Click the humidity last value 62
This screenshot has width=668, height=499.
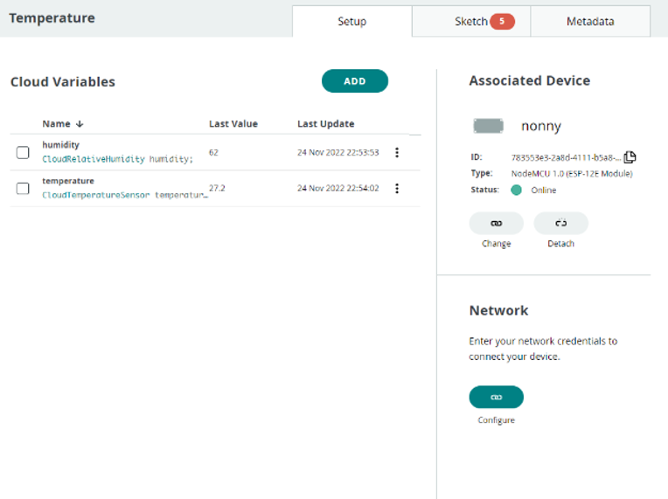tap(213, 152)
